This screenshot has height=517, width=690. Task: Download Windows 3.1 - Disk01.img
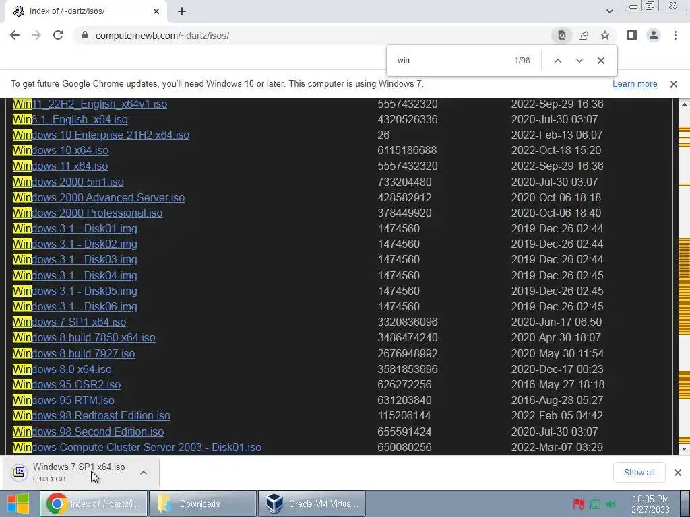[75, 229]
